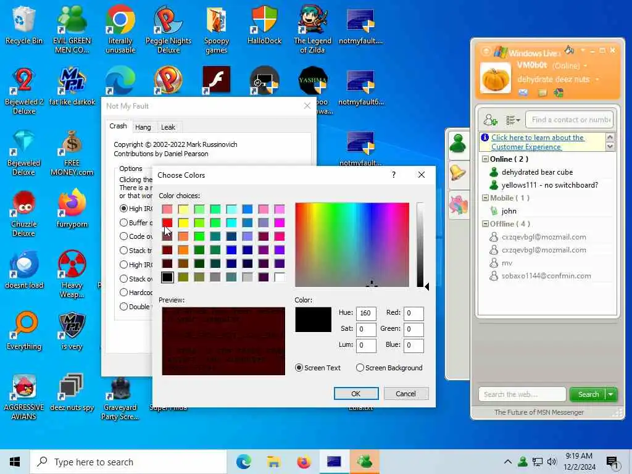Viewport: 632px width, 474px height.
Task: Collapse the Mobile ( 1 ) contact group
Action: click(x=485, y=198)
